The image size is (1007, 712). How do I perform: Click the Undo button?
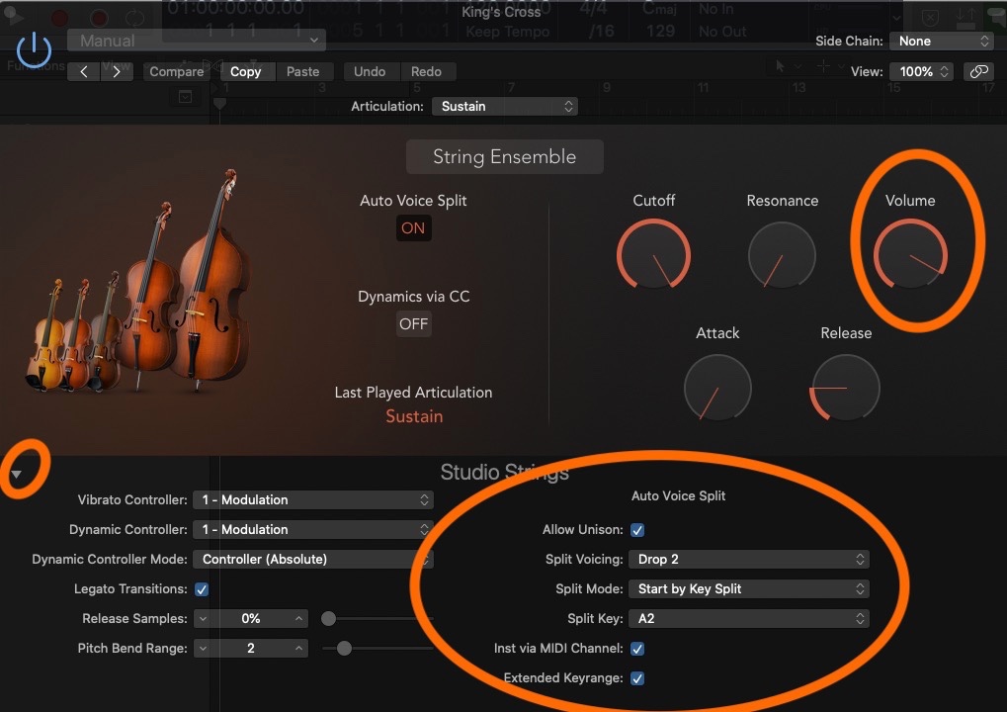(x=370, y=71)
